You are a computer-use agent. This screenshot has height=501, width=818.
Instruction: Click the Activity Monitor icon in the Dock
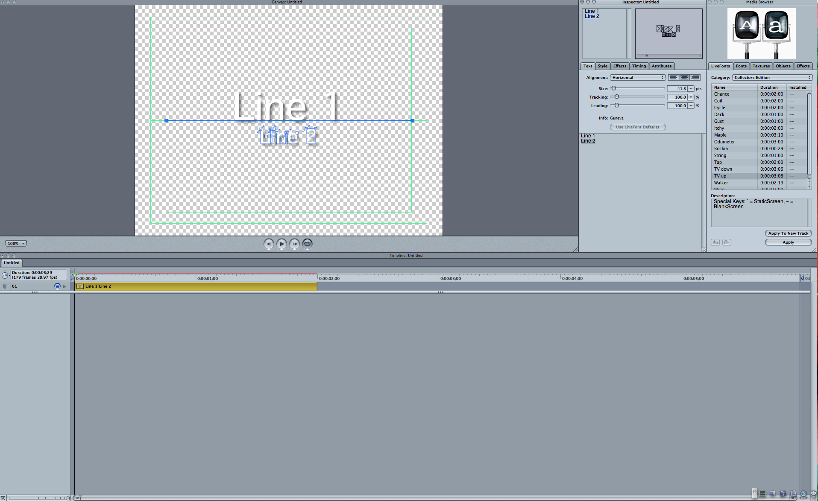tap(762, 494)
